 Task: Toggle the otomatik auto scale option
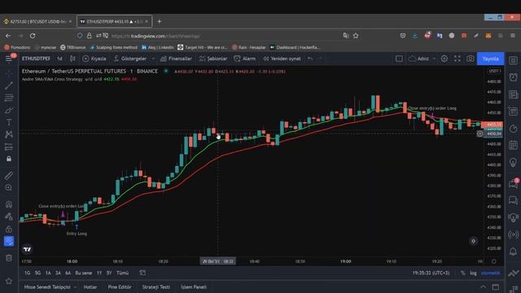(490, 273)
